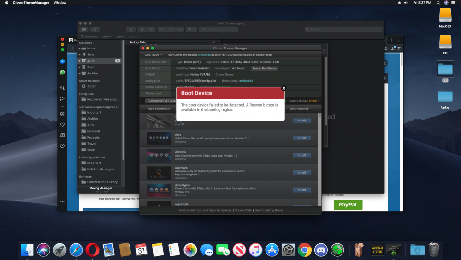
Task: Open System Preferences from the dock
Action: click(288, 250)
